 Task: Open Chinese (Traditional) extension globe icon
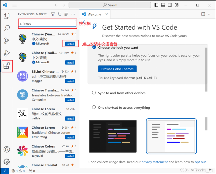(x=23, y=58)
